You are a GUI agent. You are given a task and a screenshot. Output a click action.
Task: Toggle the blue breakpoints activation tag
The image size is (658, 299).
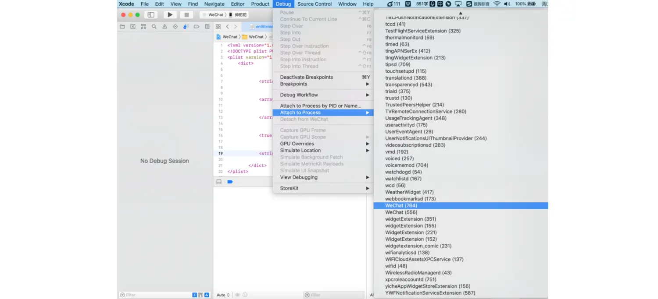[x=230, y=182]
